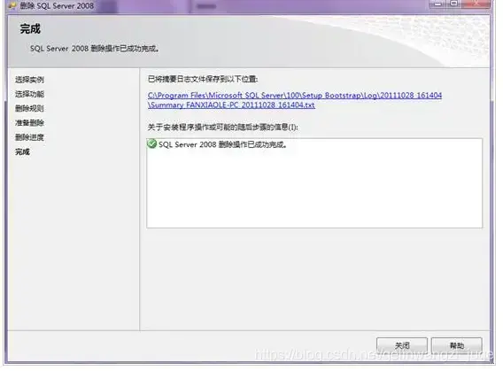503x371 pixels.
Task: Select the 删除进度 step in sidebar
Action: (x=29, y=137)
